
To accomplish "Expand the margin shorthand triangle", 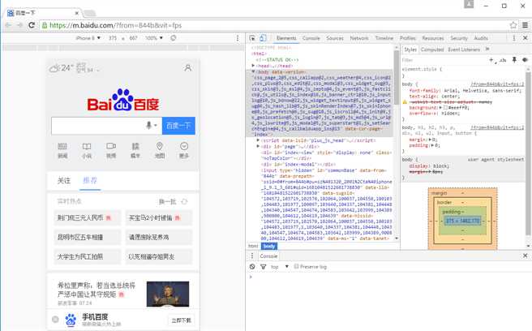I will coord(430,140).
